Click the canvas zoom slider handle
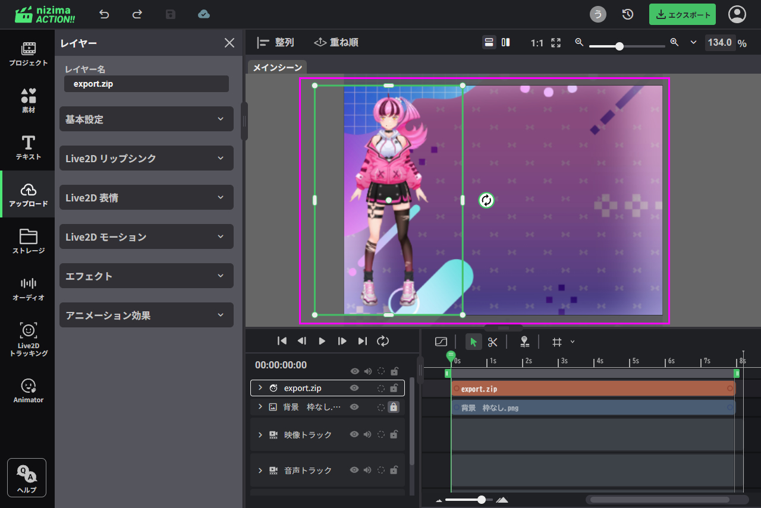 tap(619, 46)
